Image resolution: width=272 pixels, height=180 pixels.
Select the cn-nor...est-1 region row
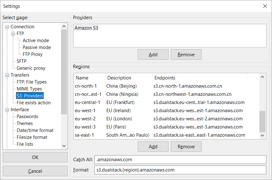[x=166, y=94]
